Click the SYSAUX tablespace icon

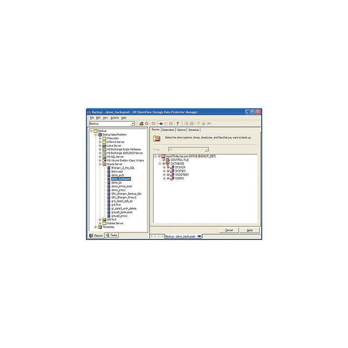172,168
